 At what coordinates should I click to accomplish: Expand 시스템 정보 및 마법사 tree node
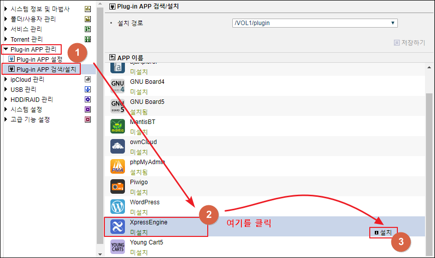pos(6,9)
